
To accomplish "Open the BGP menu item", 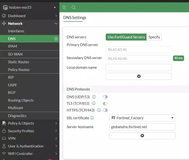I will (30, 93).
